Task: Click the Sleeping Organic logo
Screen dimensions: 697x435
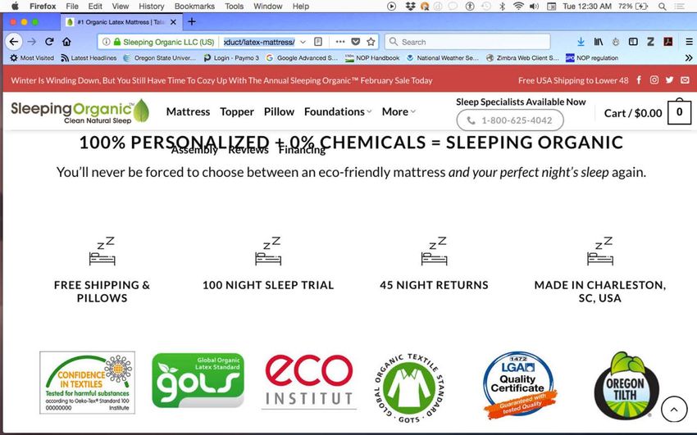Action: [x=80, y=111]
